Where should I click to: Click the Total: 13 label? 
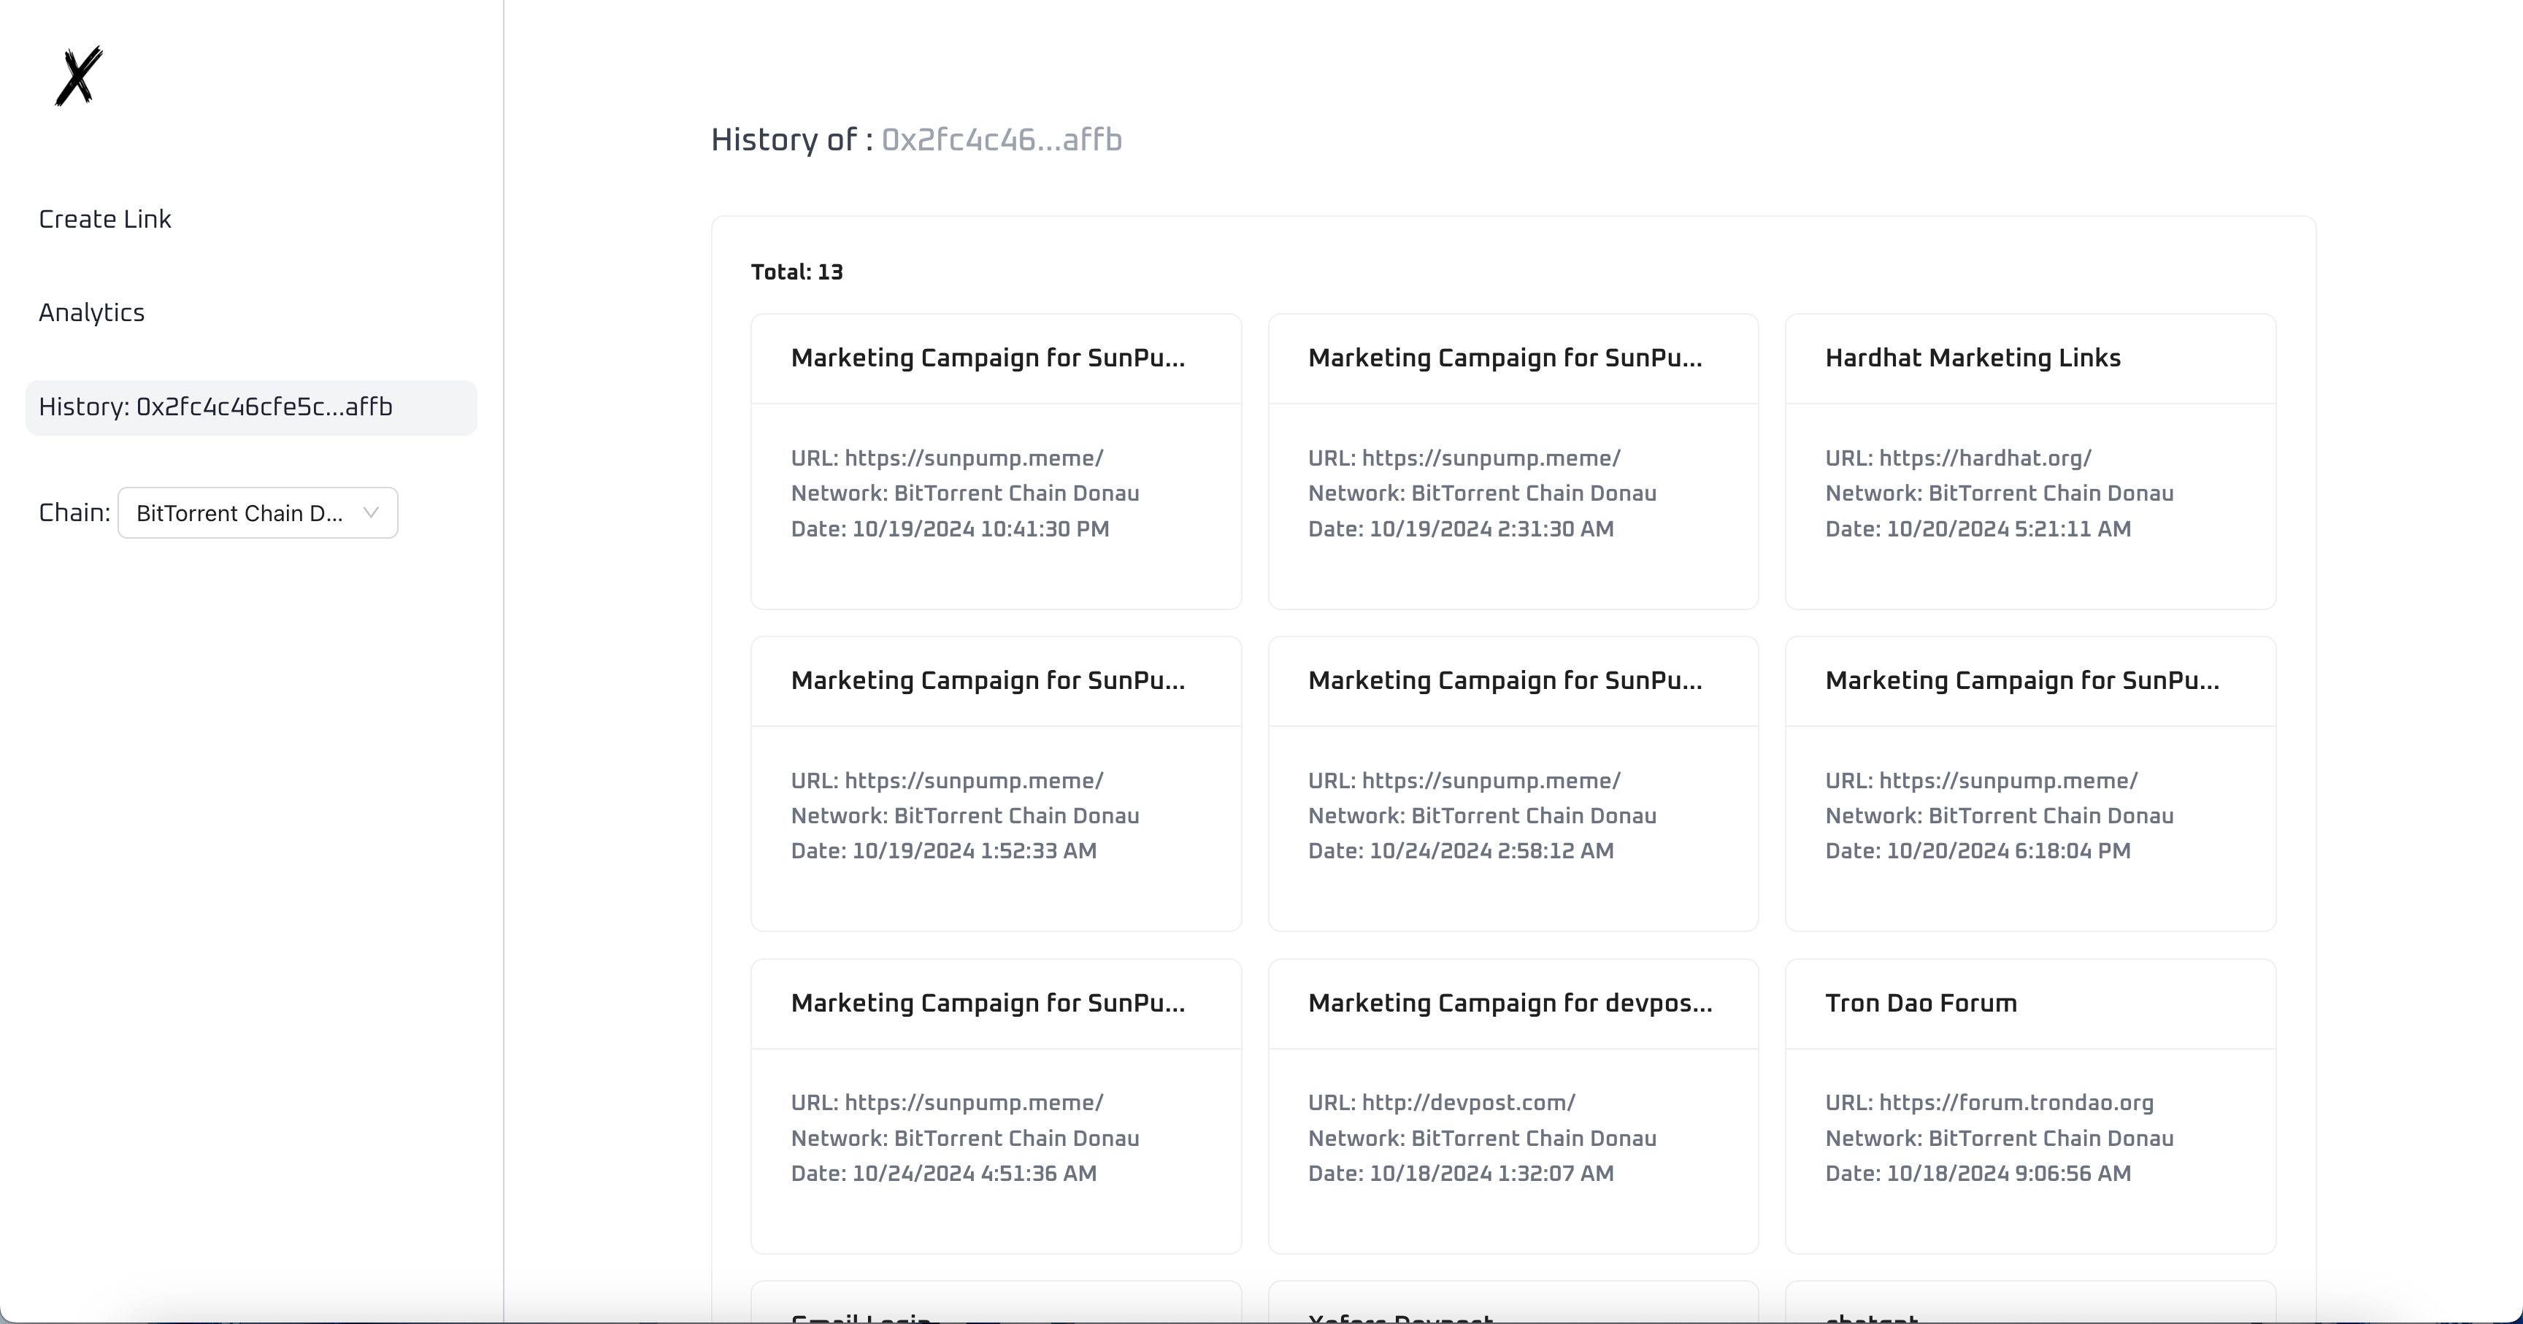(x=796, y=272)
